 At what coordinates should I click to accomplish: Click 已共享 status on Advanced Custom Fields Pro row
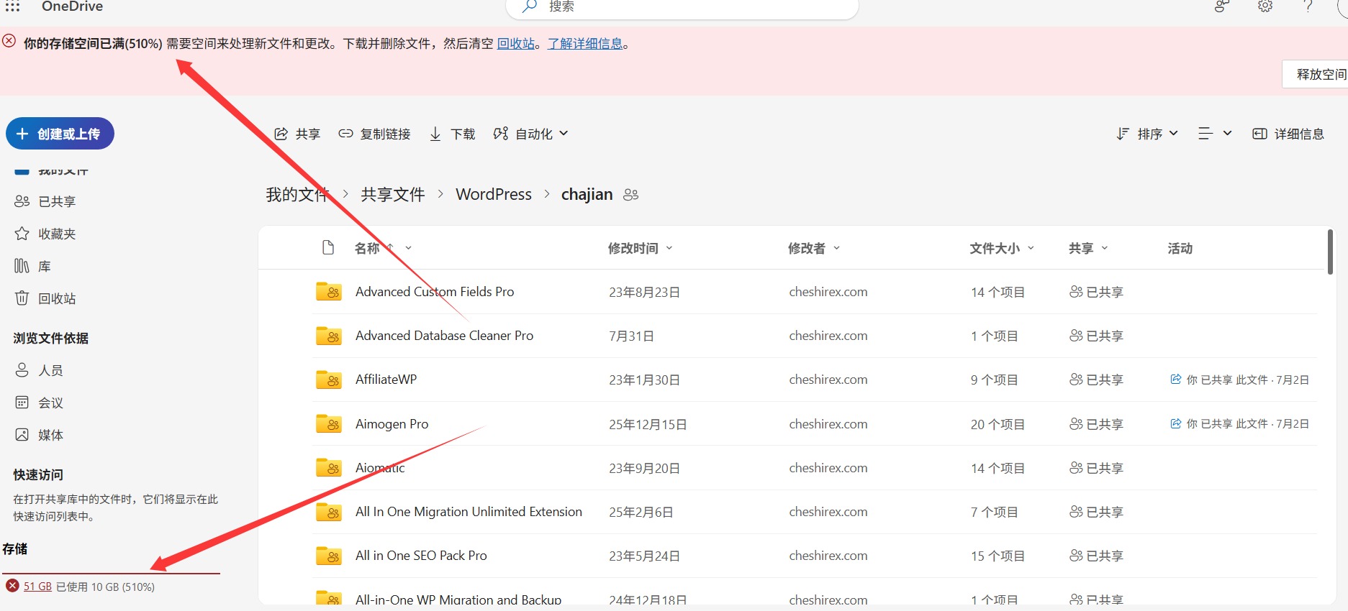(1096, 292)
